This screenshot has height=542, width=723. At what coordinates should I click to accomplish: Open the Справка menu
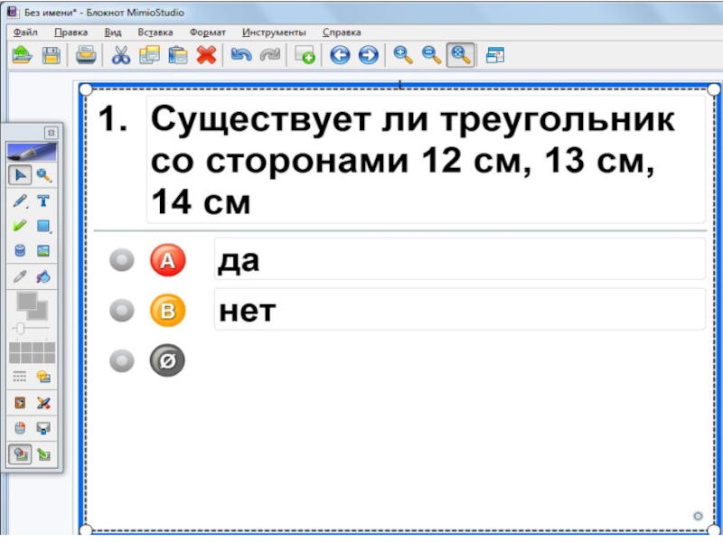click(342, 33)
